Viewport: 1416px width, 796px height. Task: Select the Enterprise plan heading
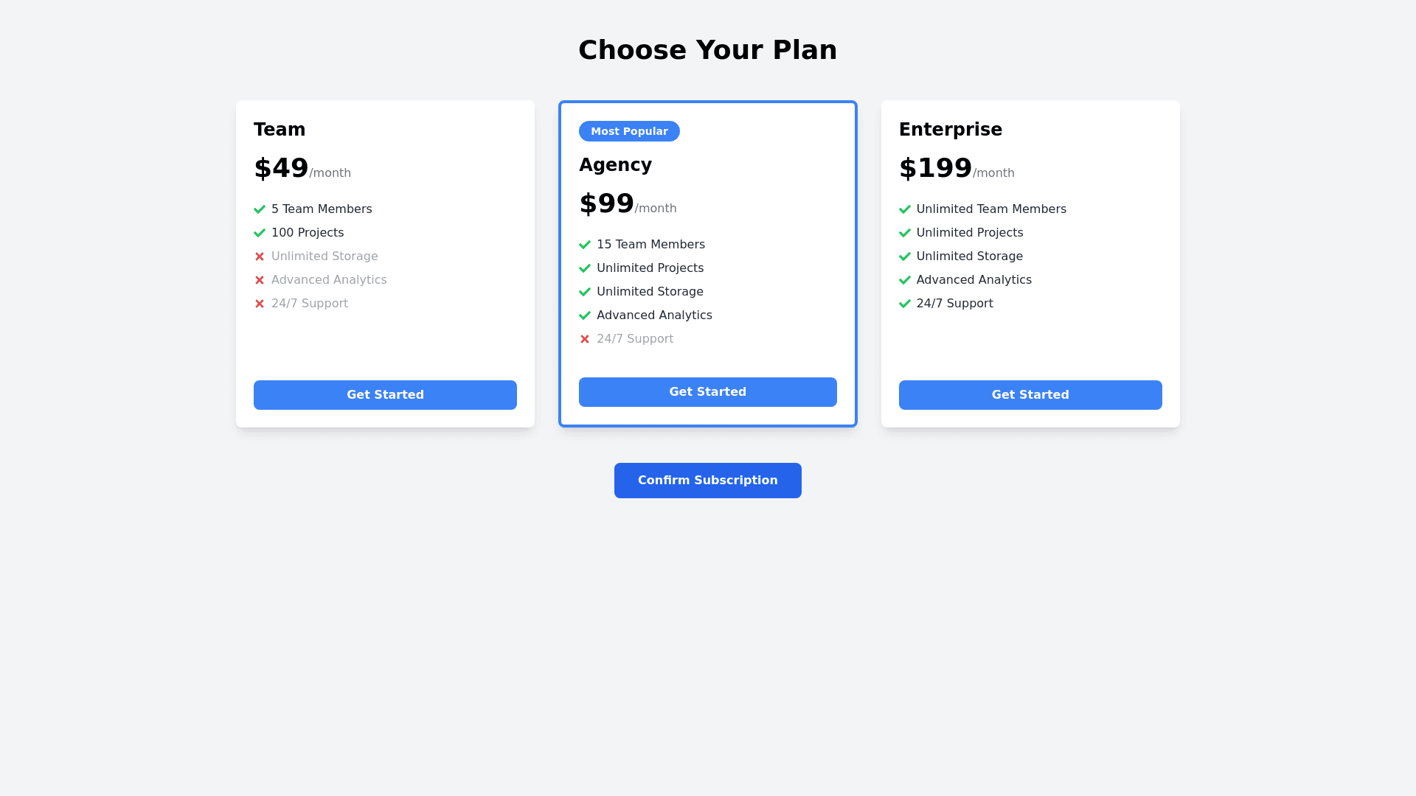click(950, 130)
